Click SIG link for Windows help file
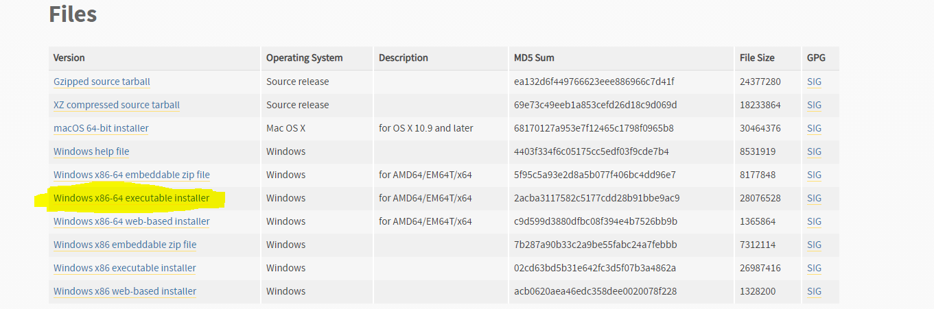 click(x=814, y=151)
